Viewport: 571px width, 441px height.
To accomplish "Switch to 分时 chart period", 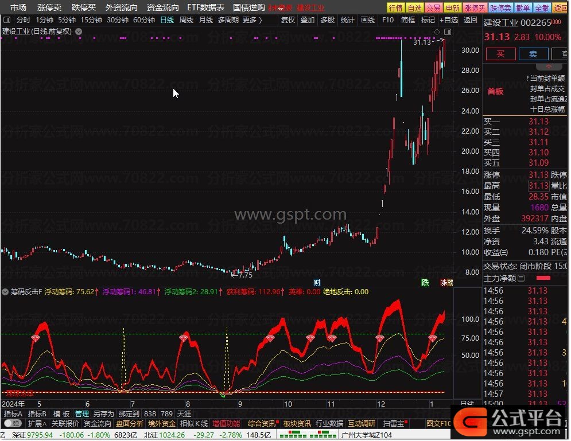I will (24, 20).
